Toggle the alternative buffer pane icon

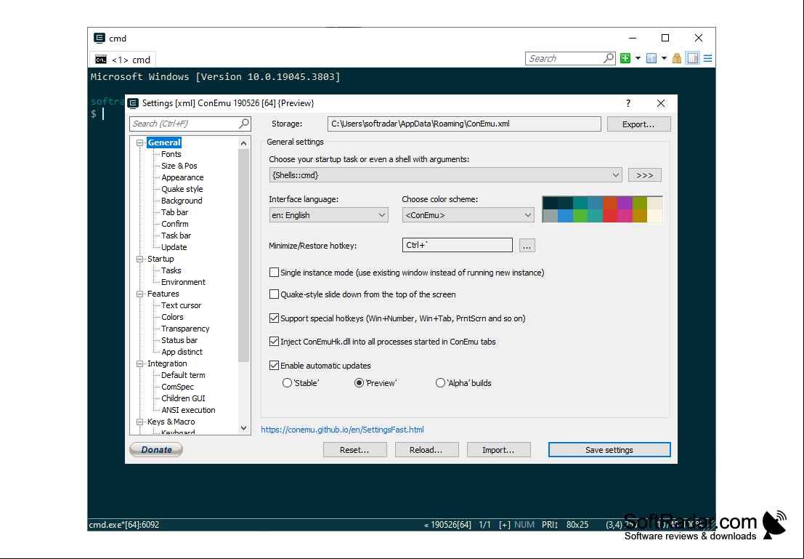pyautogui.click(x=693, y=59)
